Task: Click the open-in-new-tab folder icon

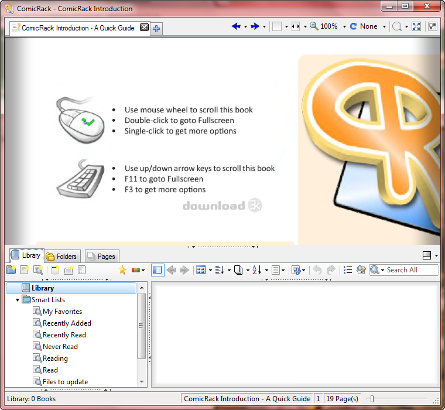Action: 69,270
